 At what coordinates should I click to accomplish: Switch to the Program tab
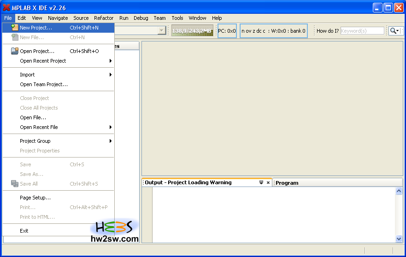(x=287, y=183)
